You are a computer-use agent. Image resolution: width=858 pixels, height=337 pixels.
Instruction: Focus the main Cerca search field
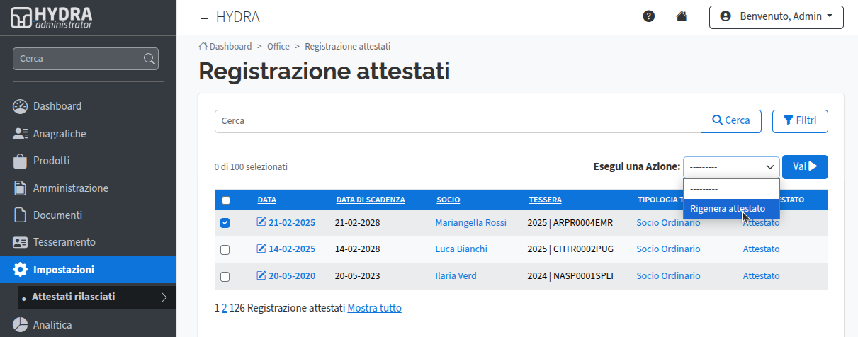(458, 121)
